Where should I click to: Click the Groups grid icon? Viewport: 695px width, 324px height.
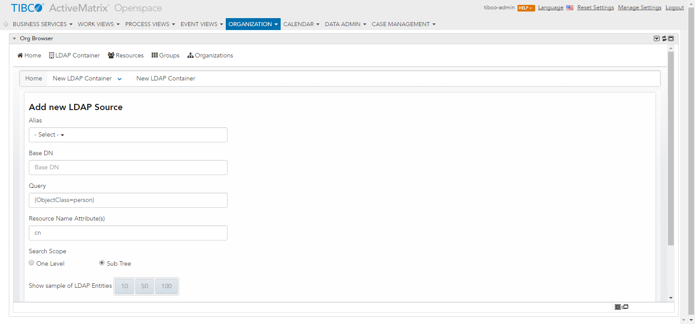tap(154, 55)
